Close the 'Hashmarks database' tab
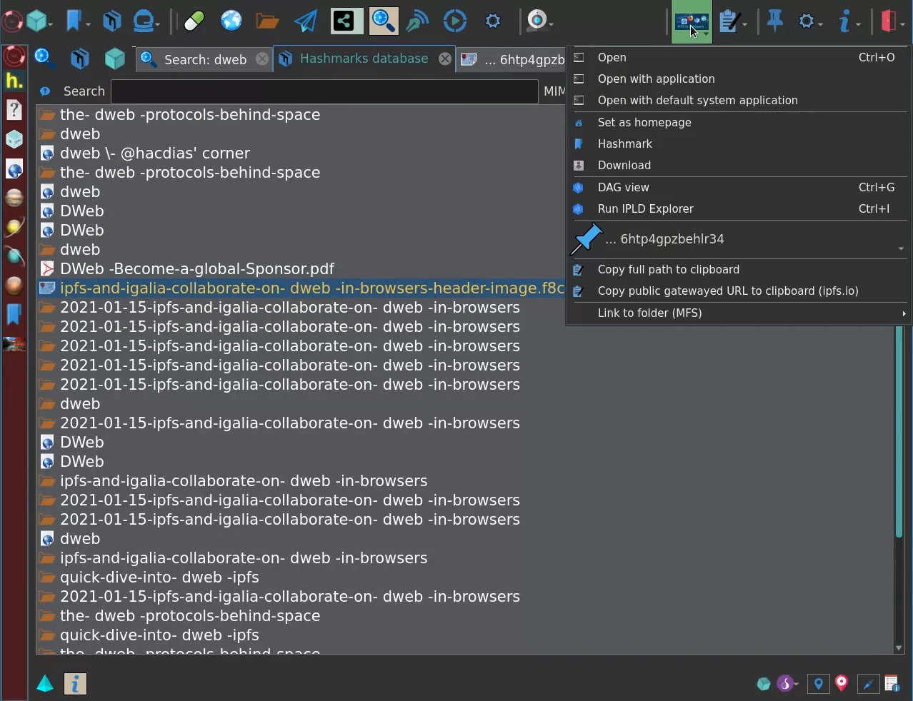The width and height of the screenshot is (913, 701). 445,59
